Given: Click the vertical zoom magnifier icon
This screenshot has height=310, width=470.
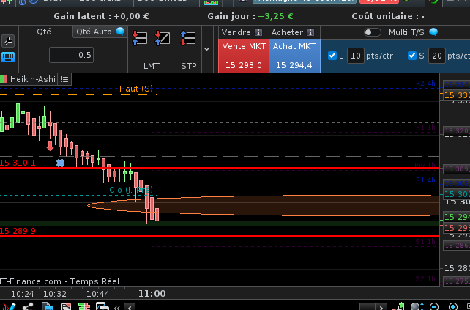Looking at the screenshot, I should click(x=417, y=306).
